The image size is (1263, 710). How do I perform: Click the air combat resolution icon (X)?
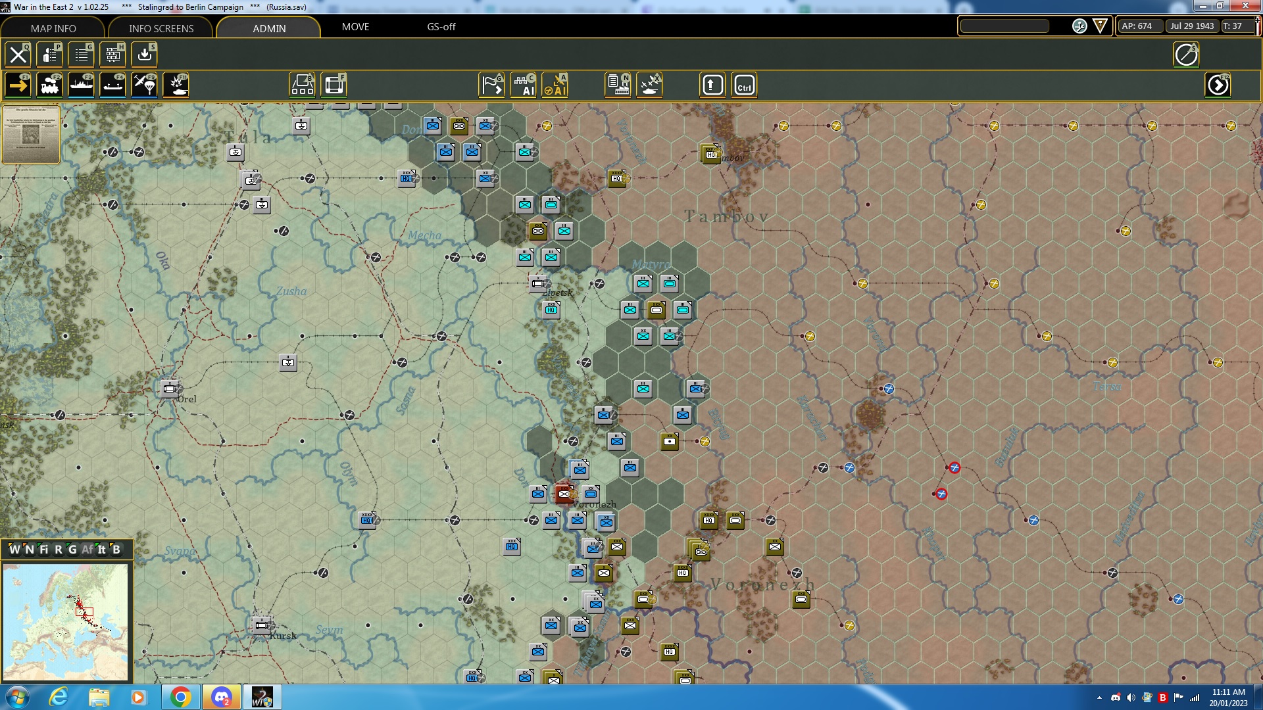(x=650, y=84)
